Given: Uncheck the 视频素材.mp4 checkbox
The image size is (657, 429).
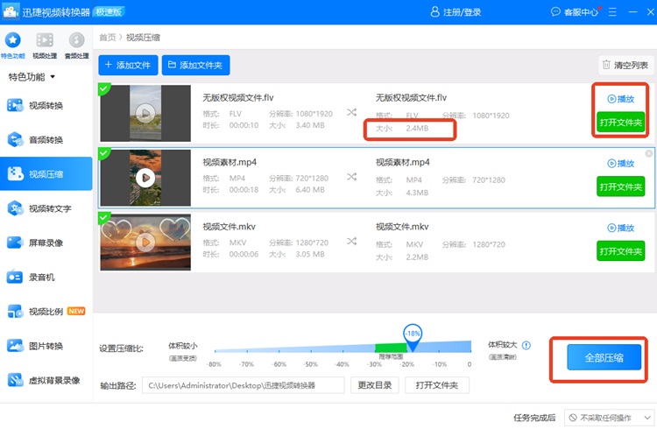Looking at the screenshot, I should pos(103,152).
